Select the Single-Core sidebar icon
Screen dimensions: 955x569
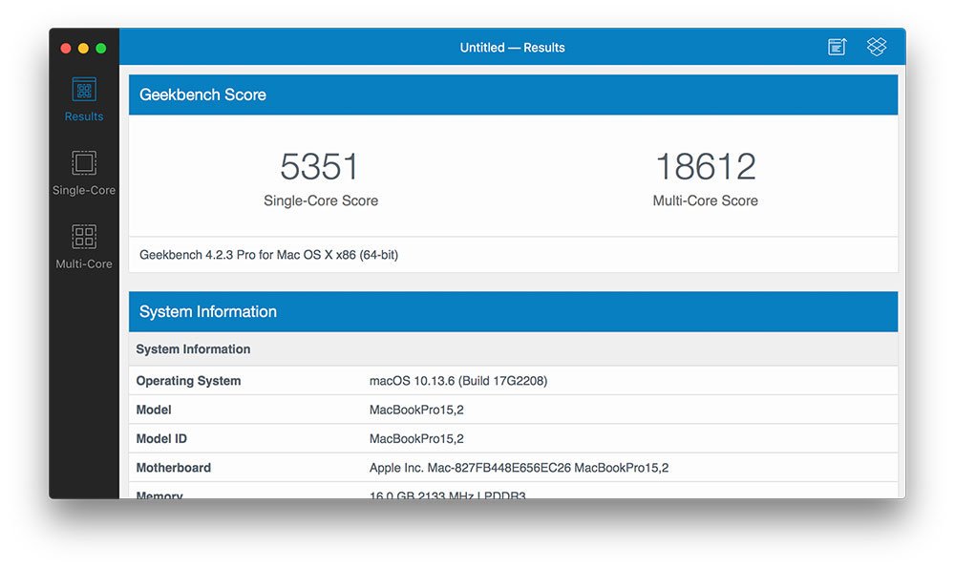click(84, 163)
